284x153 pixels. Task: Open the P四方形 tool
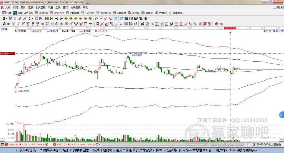(41, 13)
